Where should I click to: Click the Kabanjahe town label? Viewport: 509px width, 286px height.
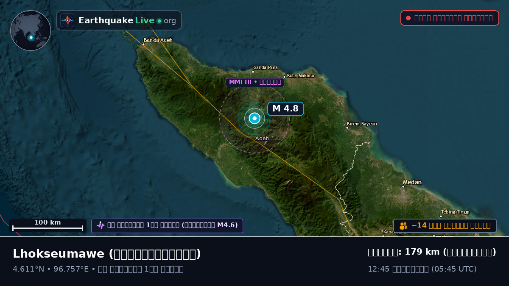tap(395, 232)
